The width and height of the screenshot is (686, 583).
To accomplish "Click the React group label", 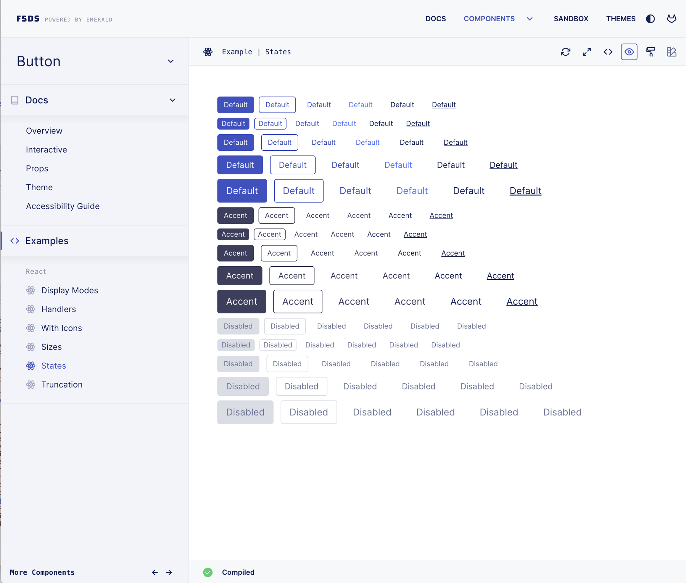I will point(36,271).
